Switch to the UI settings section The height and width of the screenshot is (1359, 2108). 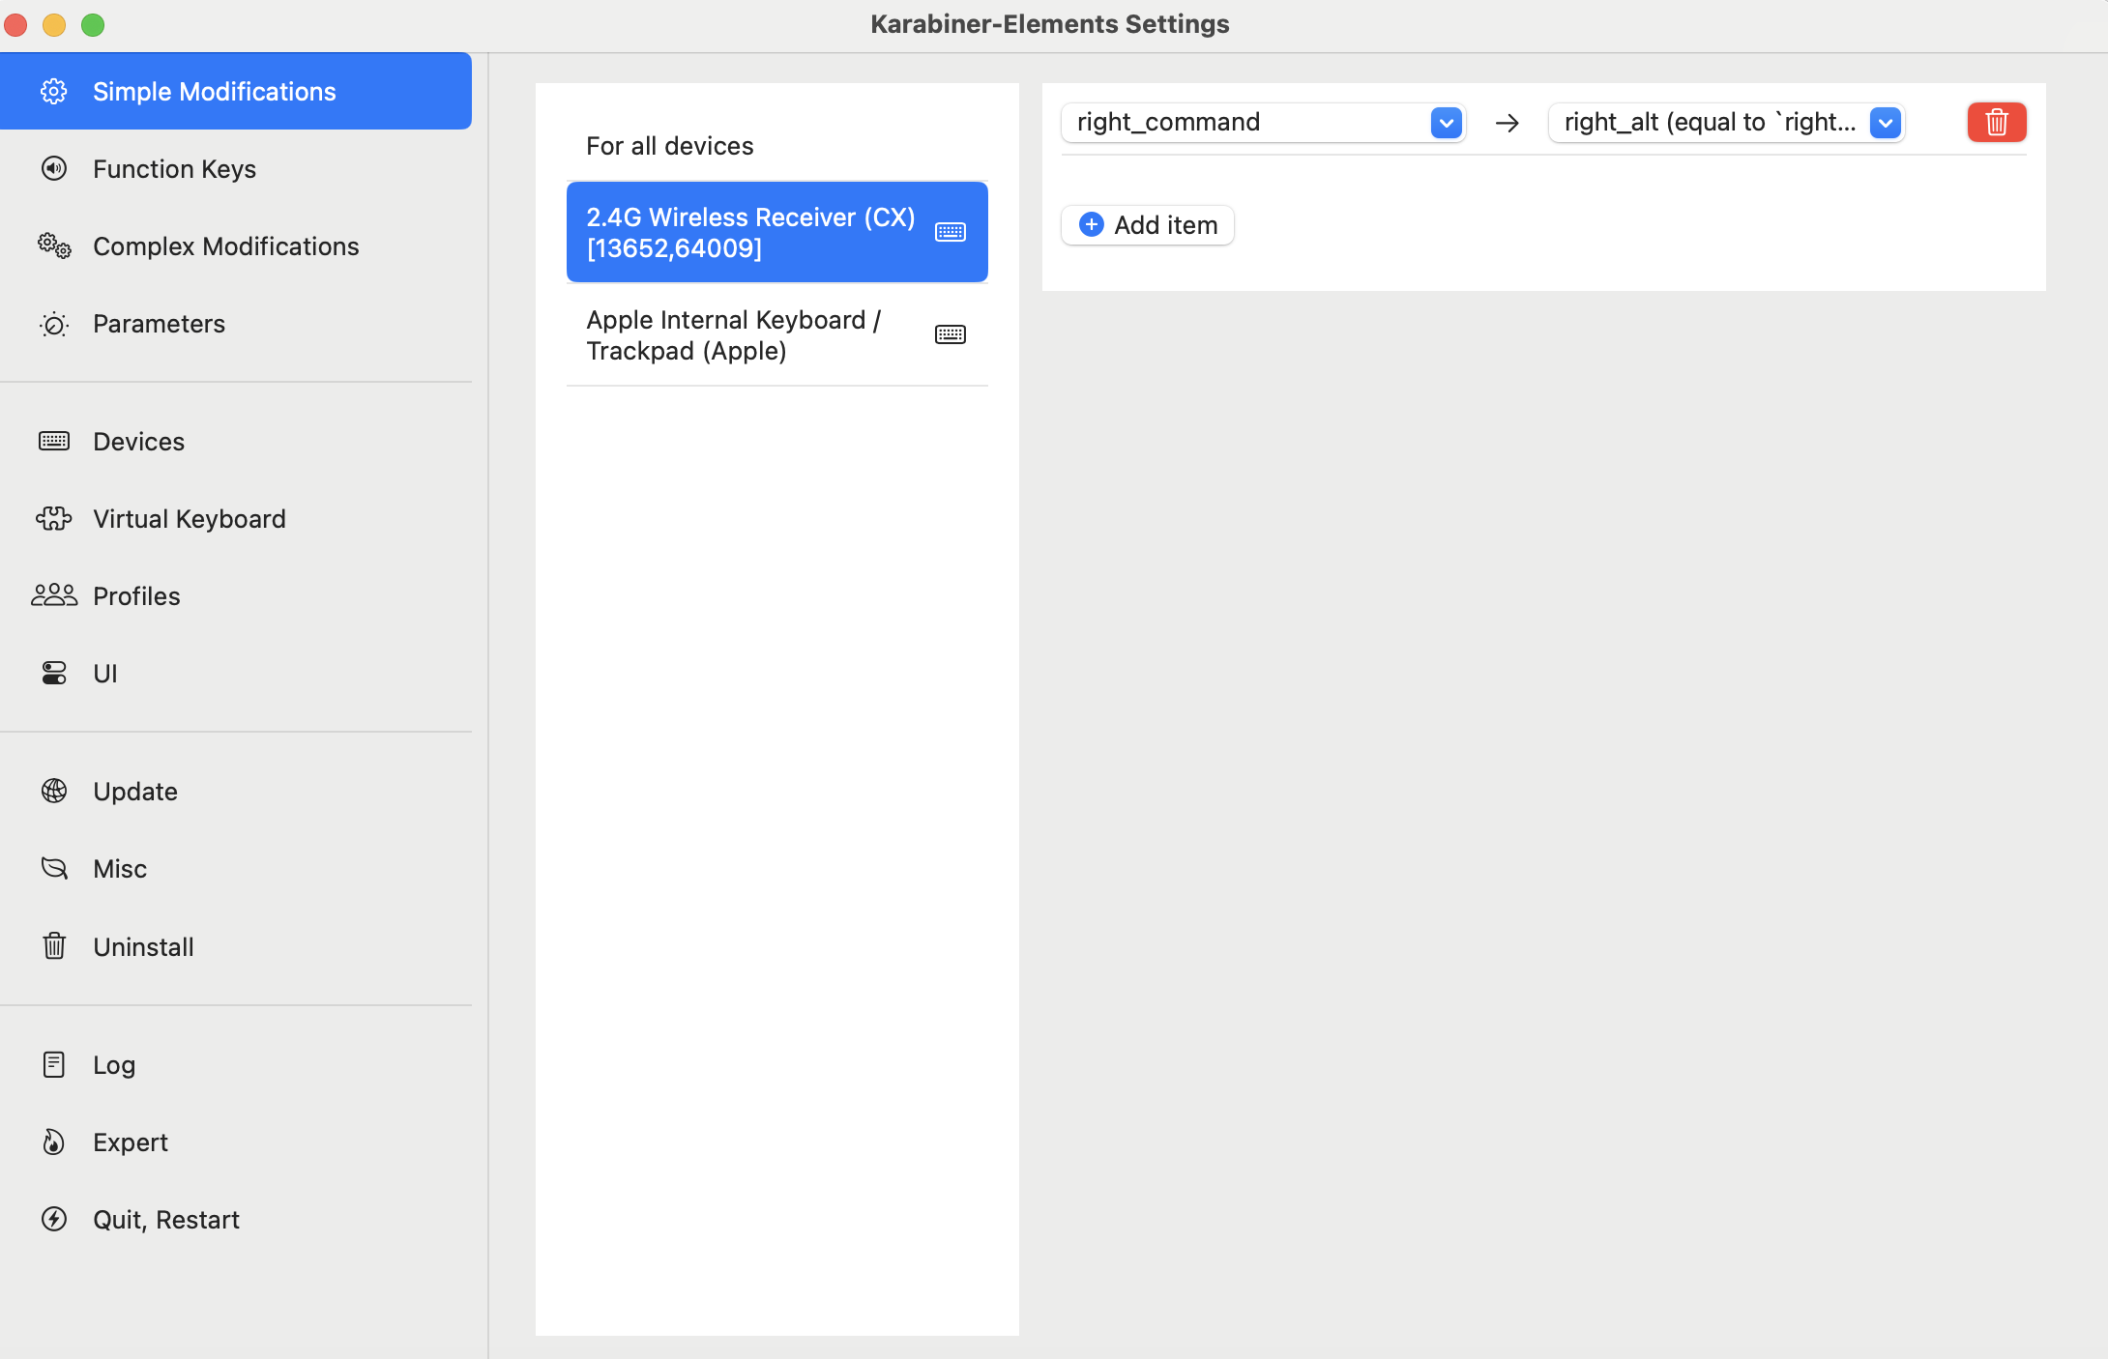[104, 674]
